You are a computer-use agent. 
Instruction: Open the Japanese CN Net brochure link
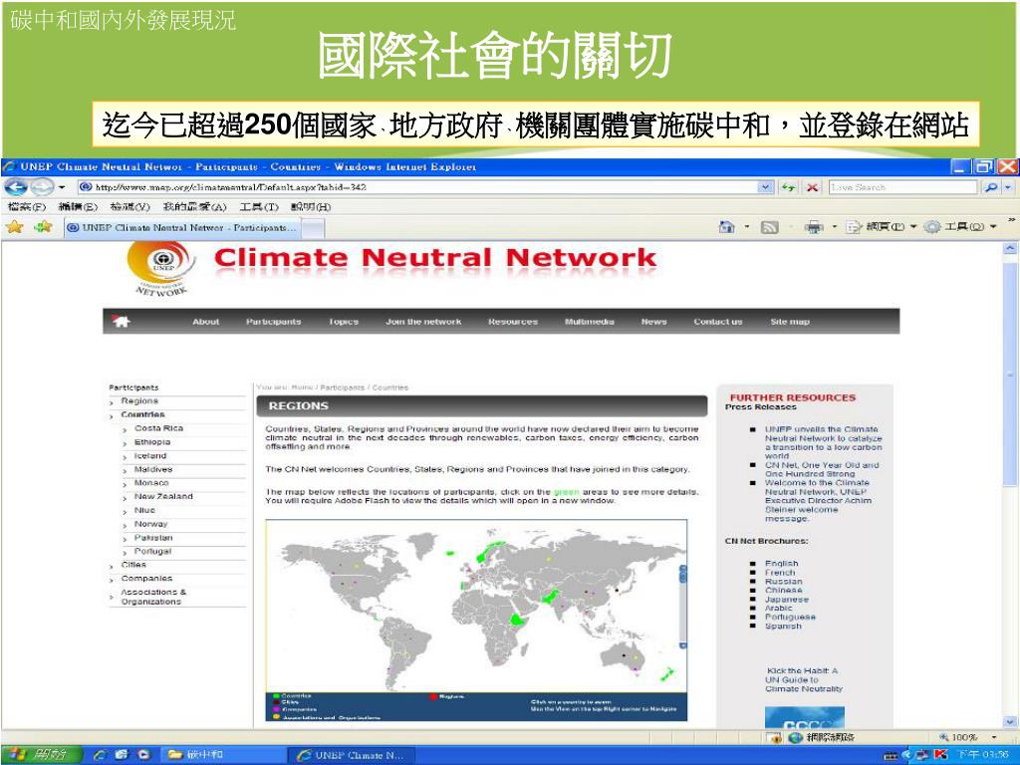click(787, 599)
